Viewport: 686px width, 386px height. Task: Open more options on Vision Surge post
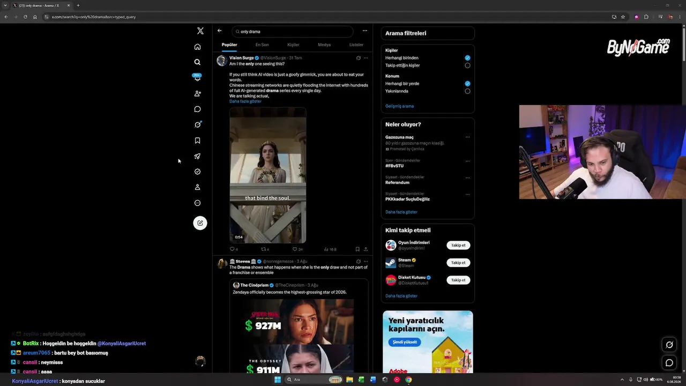pyautogui.click(x=366, y=58)
